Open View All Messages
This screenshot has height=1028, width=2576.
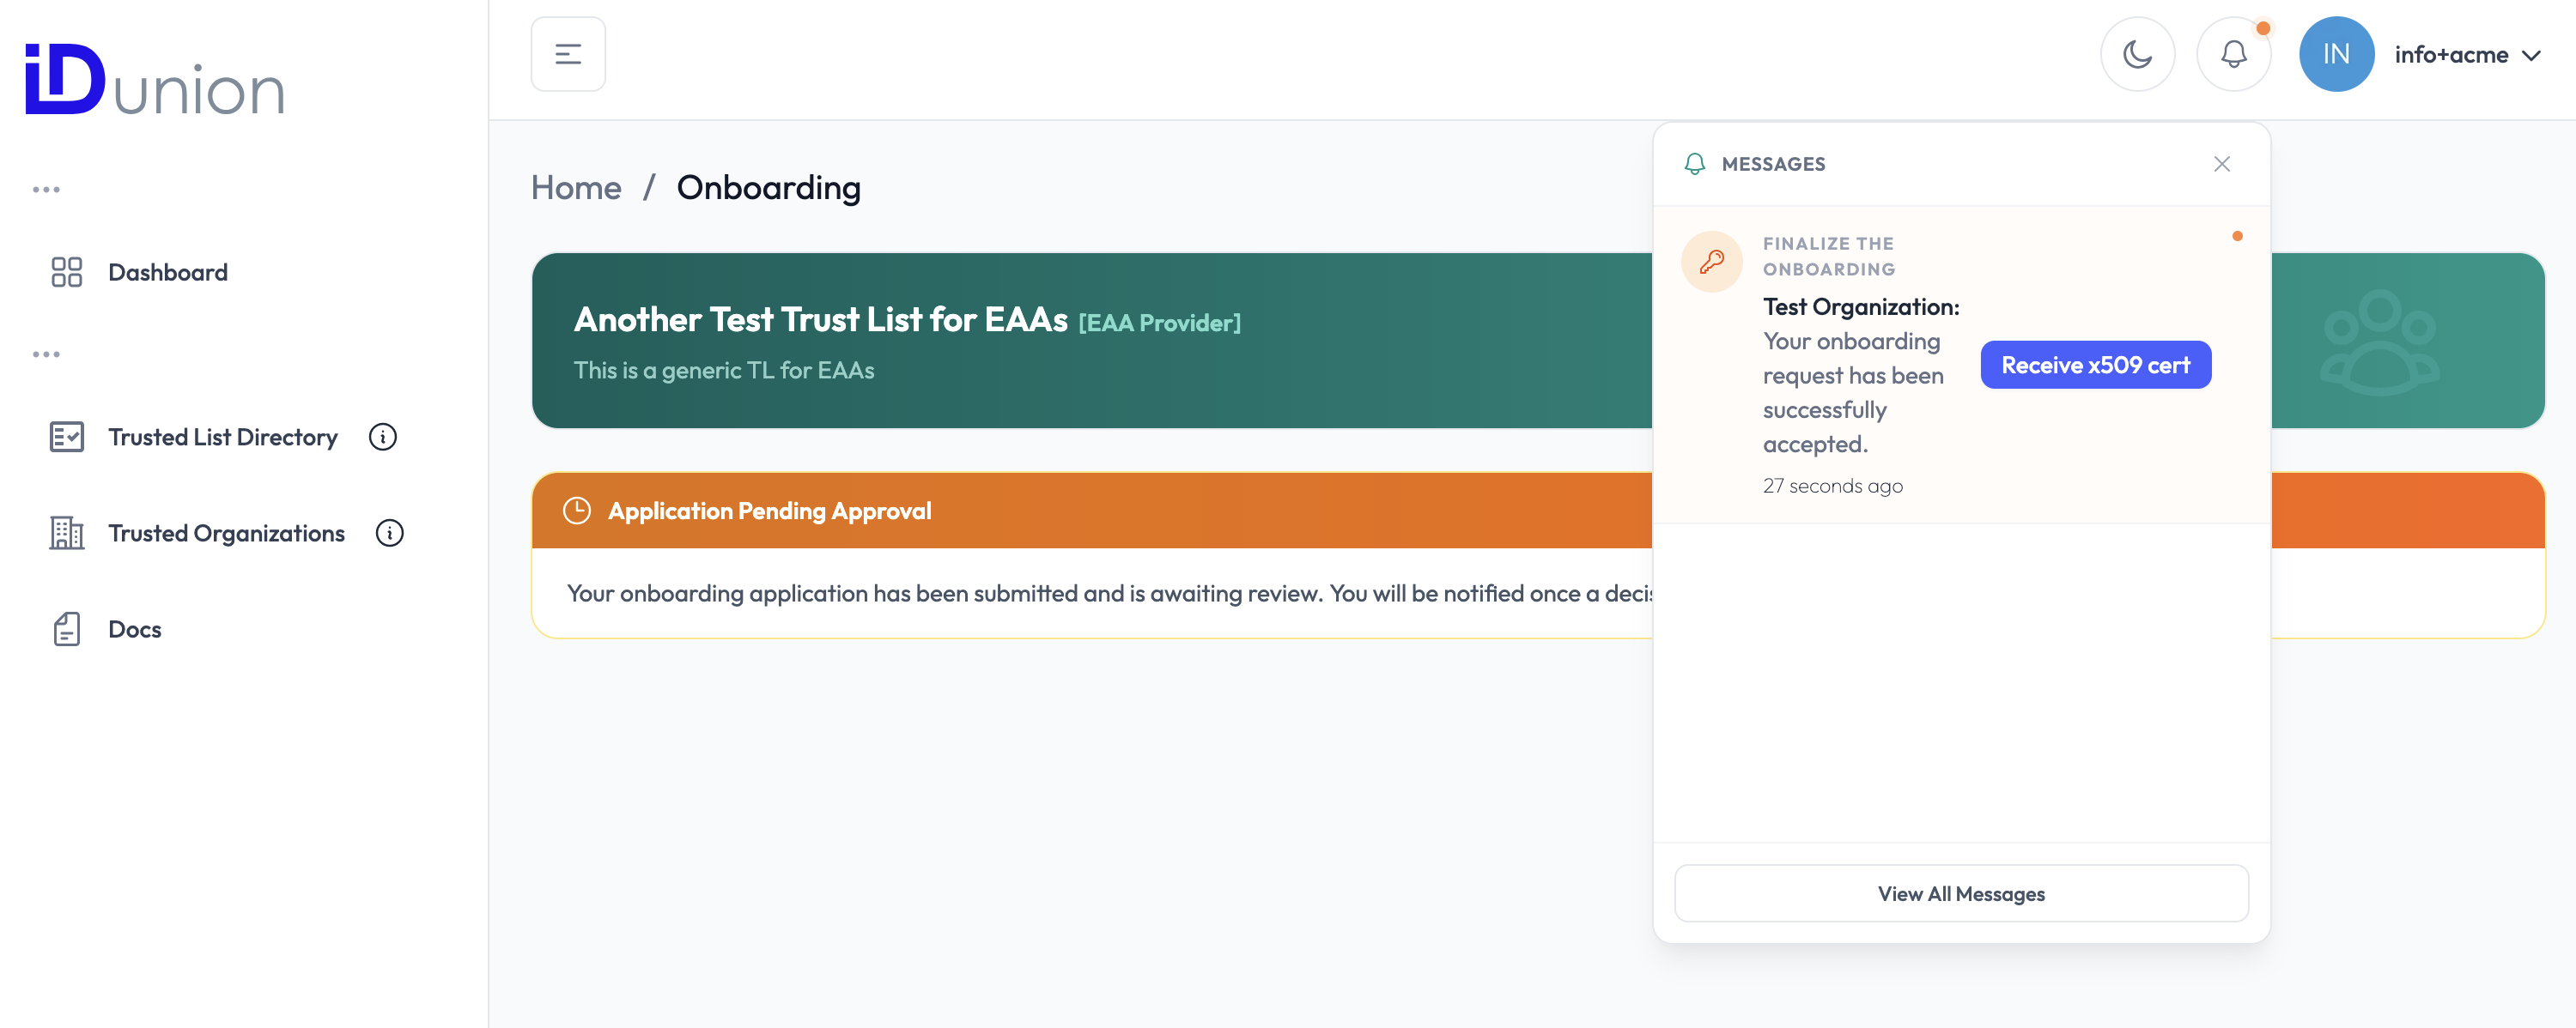click(x=1960, y=893)
